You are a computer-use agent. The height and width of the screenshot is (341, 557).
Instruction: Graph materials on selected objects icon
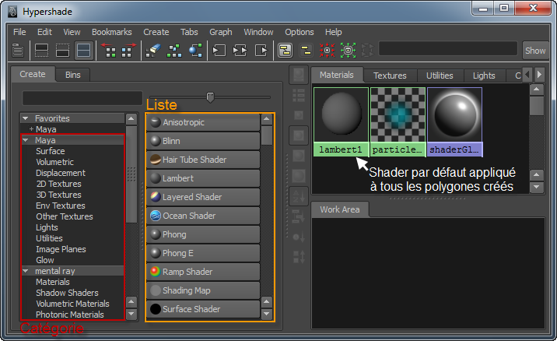coord(195,50)
